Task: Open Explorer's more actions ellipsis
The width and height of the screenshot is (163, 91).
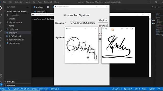Action: 28,7
